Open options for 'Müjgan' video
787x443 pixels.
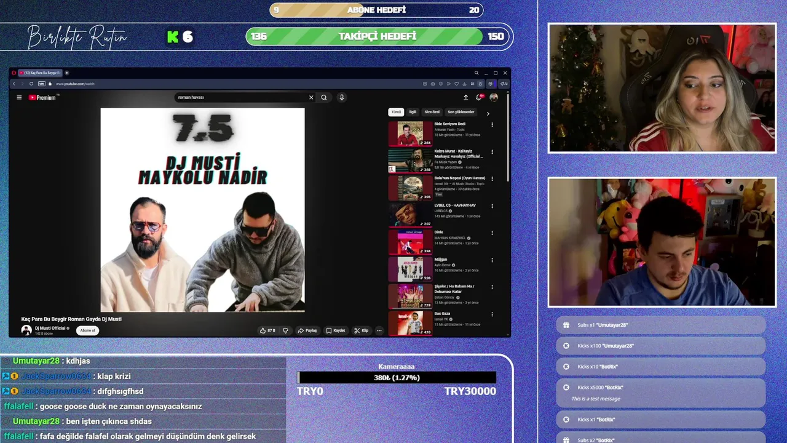(x=492, y=260)
